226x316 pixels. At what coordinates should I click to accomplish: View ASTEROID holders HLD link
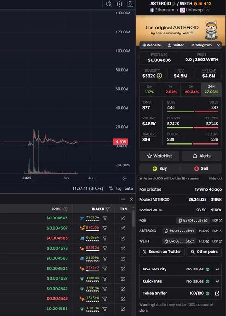pyautogui.click(x=204, y=231)
